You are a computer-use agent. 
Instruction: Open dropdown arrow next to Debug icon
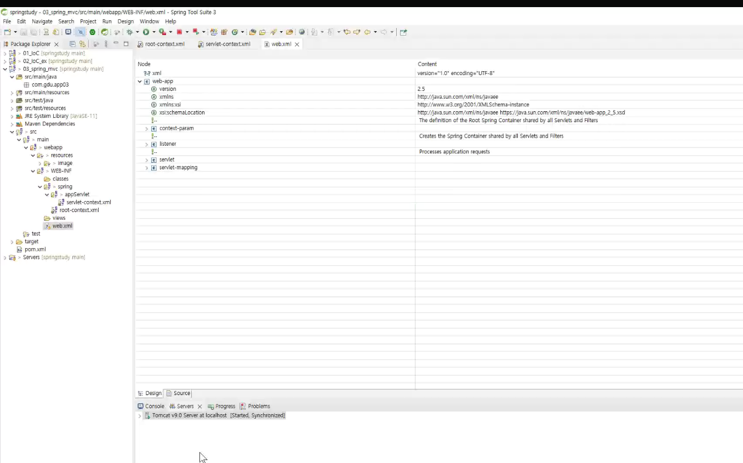[x=137, y=32]
